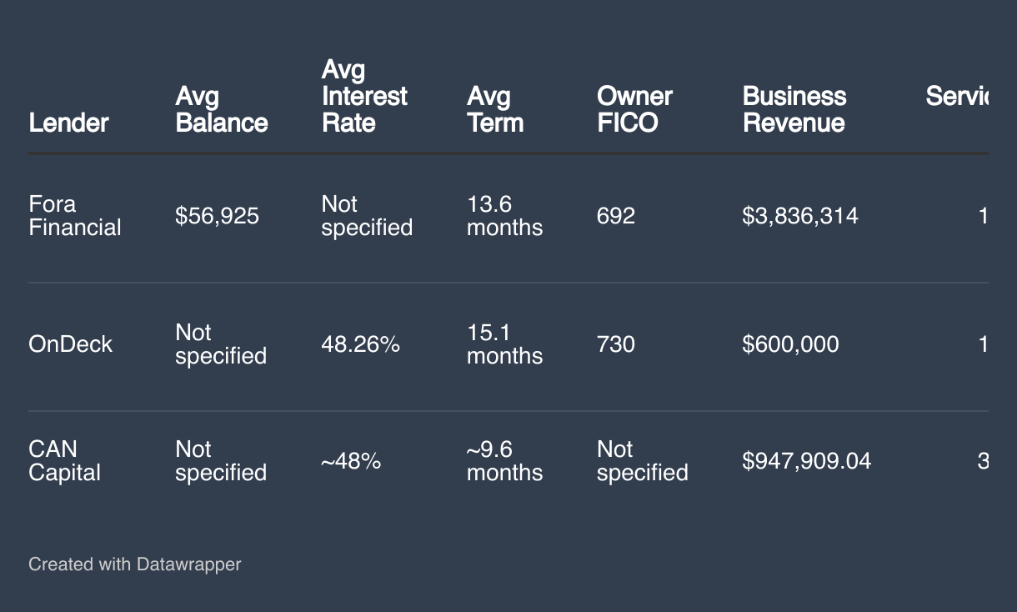The width and height of the screenshot is (1017, 612).
Task: Select the $600,000 revenue cell
Action: [790, 344]
